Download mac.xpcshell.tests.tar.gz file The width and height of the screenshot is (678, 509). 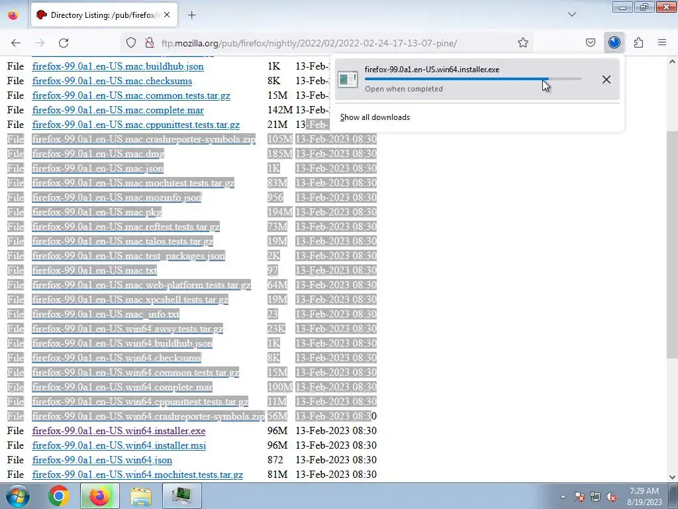pos(130,300)
